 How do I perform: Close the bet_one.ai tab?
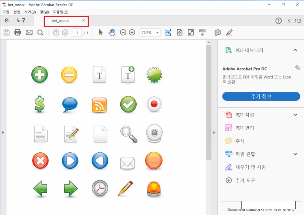coord(83,20)
